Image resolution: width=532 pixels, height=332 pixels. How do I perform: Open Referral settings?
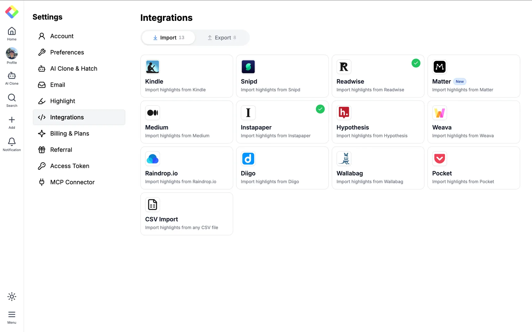click(79, 150)
